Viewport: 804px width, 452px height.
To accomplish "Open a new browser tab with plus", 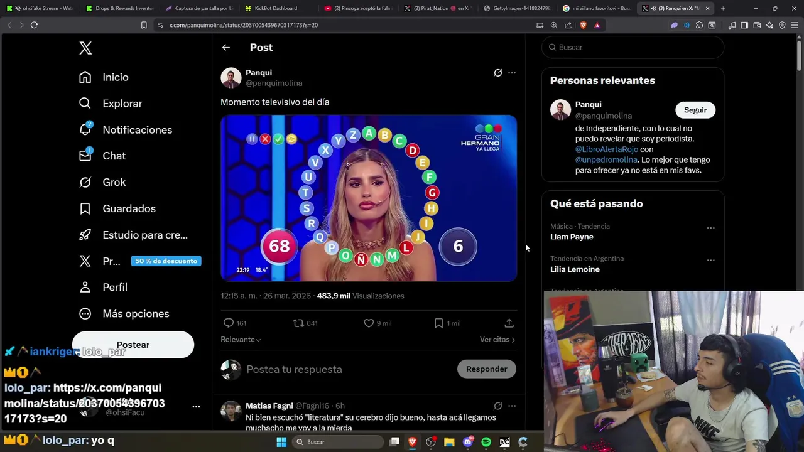I will click(723, 8).
